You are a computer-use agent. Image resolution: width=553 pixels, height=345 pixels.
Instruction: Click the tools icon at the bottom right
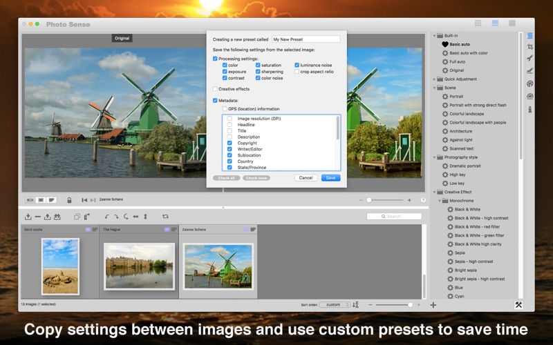pos(518,304)
